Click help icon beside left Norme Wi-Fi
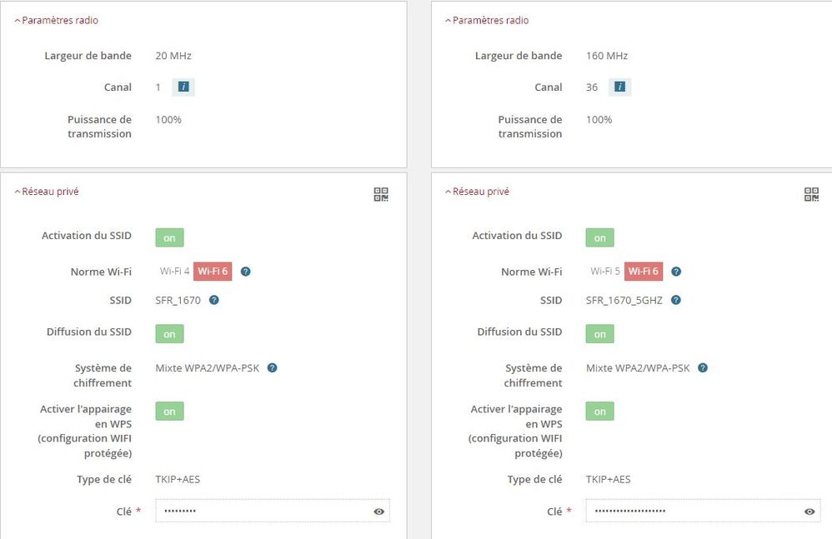832x539 pixels. click(246, 272)
